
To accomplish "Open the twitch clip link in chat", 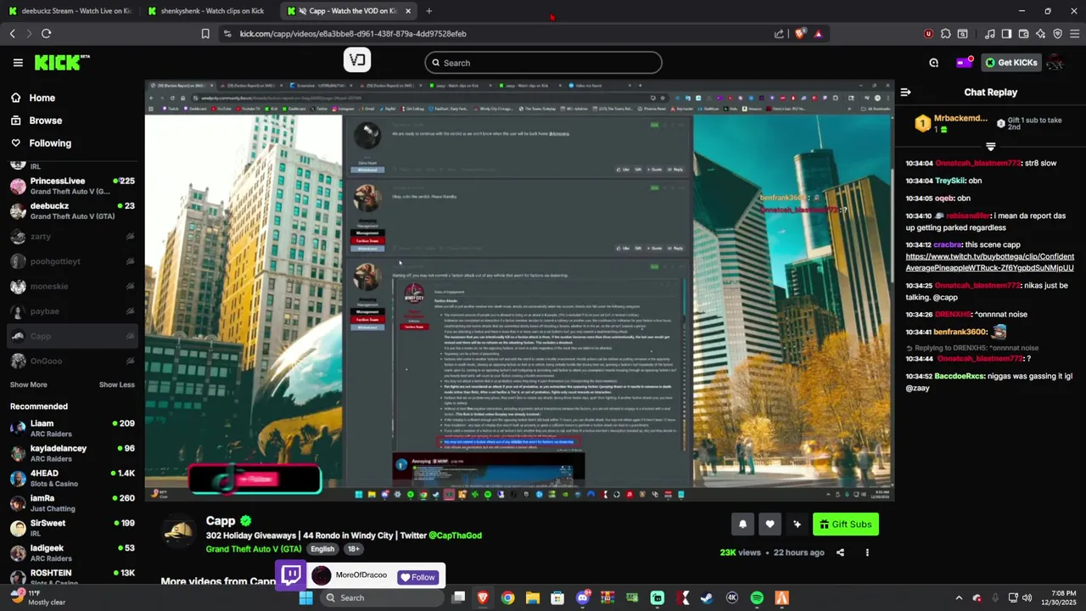I will coord(989,262).
